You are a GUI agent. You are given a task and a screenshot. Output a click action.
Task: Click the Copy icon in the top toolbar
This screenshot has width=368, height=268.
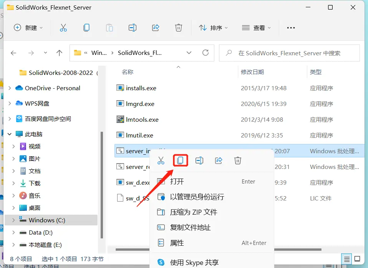click(x=86, y=28)
